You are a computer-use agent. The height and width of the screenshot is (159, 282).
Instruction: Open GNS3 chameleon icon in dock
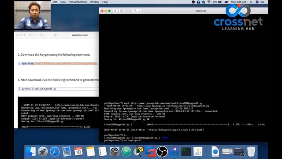174,151
